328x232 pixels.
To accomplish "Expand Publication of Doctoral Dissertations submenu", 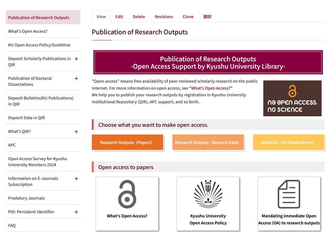I will (x=77, y=78).
